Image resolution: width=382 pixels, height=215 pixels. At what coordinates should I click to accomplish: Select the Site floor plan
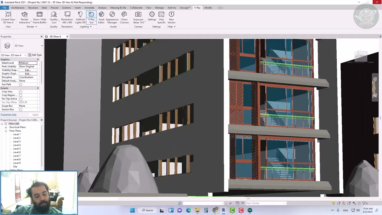[x=15, y=167]
